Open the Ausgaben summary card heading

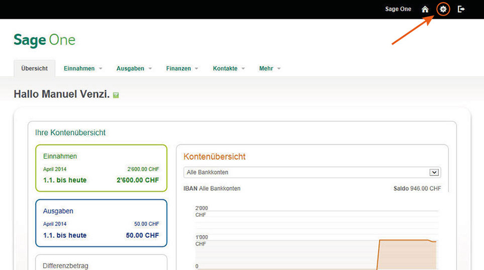(x=58, y=211)
